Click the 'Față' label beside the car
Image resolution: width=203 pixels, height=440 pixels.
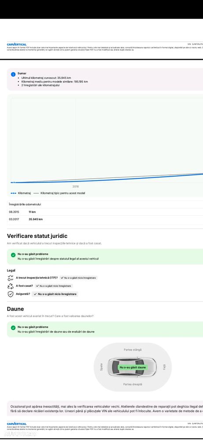click(x=164, y=367)
